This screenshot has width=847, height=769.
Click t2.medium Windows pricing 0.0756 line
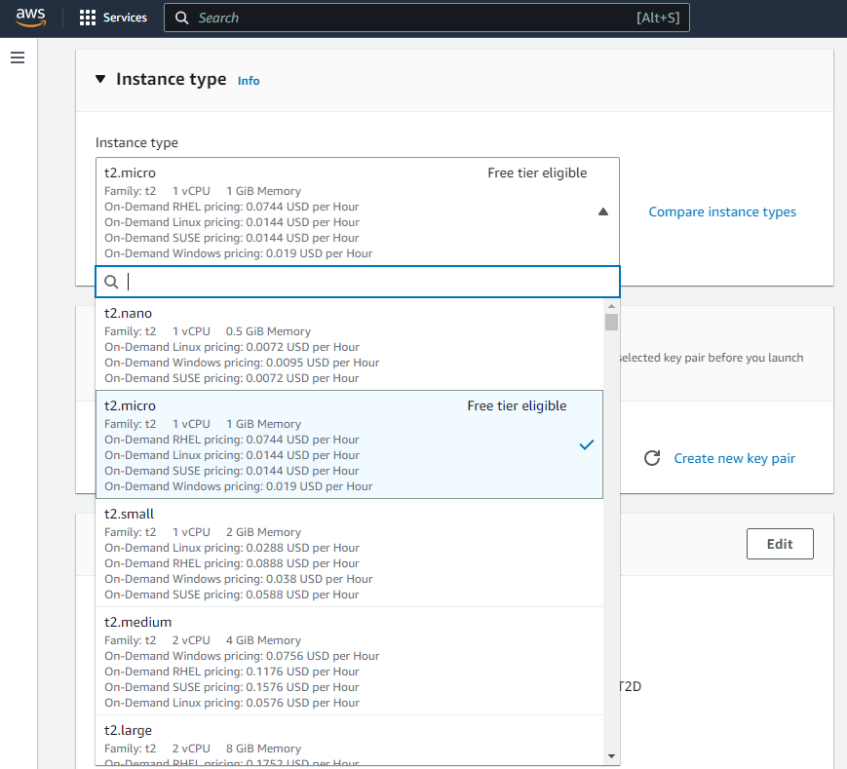click(242, 656)
